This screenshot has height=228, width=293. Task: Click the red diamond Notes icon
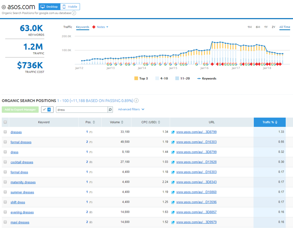coord(94,27)
